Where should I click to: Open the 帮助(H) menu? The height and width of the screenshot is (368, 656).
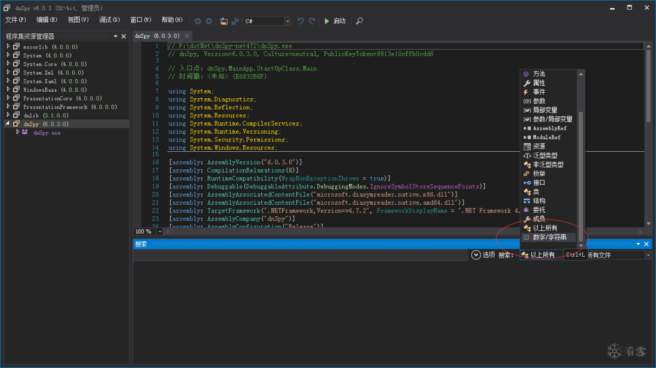pyautogui.click(x=172, y=20)
